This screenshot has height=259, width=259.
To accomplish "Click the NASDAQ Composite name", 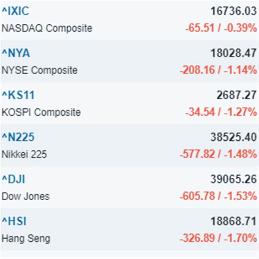I will (47, 28).
